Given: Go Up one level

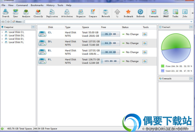Looking at the screenshot, I should (x=117, y=13).
